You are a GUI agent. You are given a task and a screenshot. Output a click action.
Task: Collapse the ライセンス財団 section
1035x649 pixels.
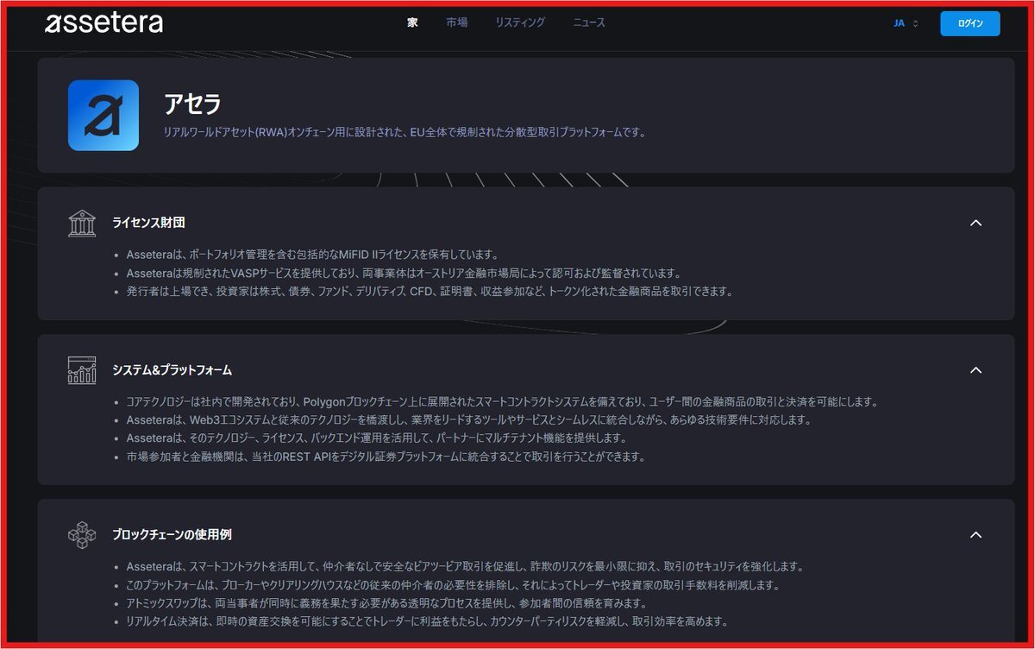pos(975,223)
